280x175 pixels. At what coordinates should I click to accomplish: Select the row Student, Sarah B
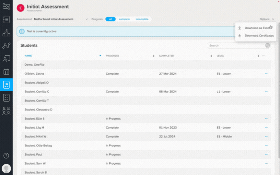(146, 172)
